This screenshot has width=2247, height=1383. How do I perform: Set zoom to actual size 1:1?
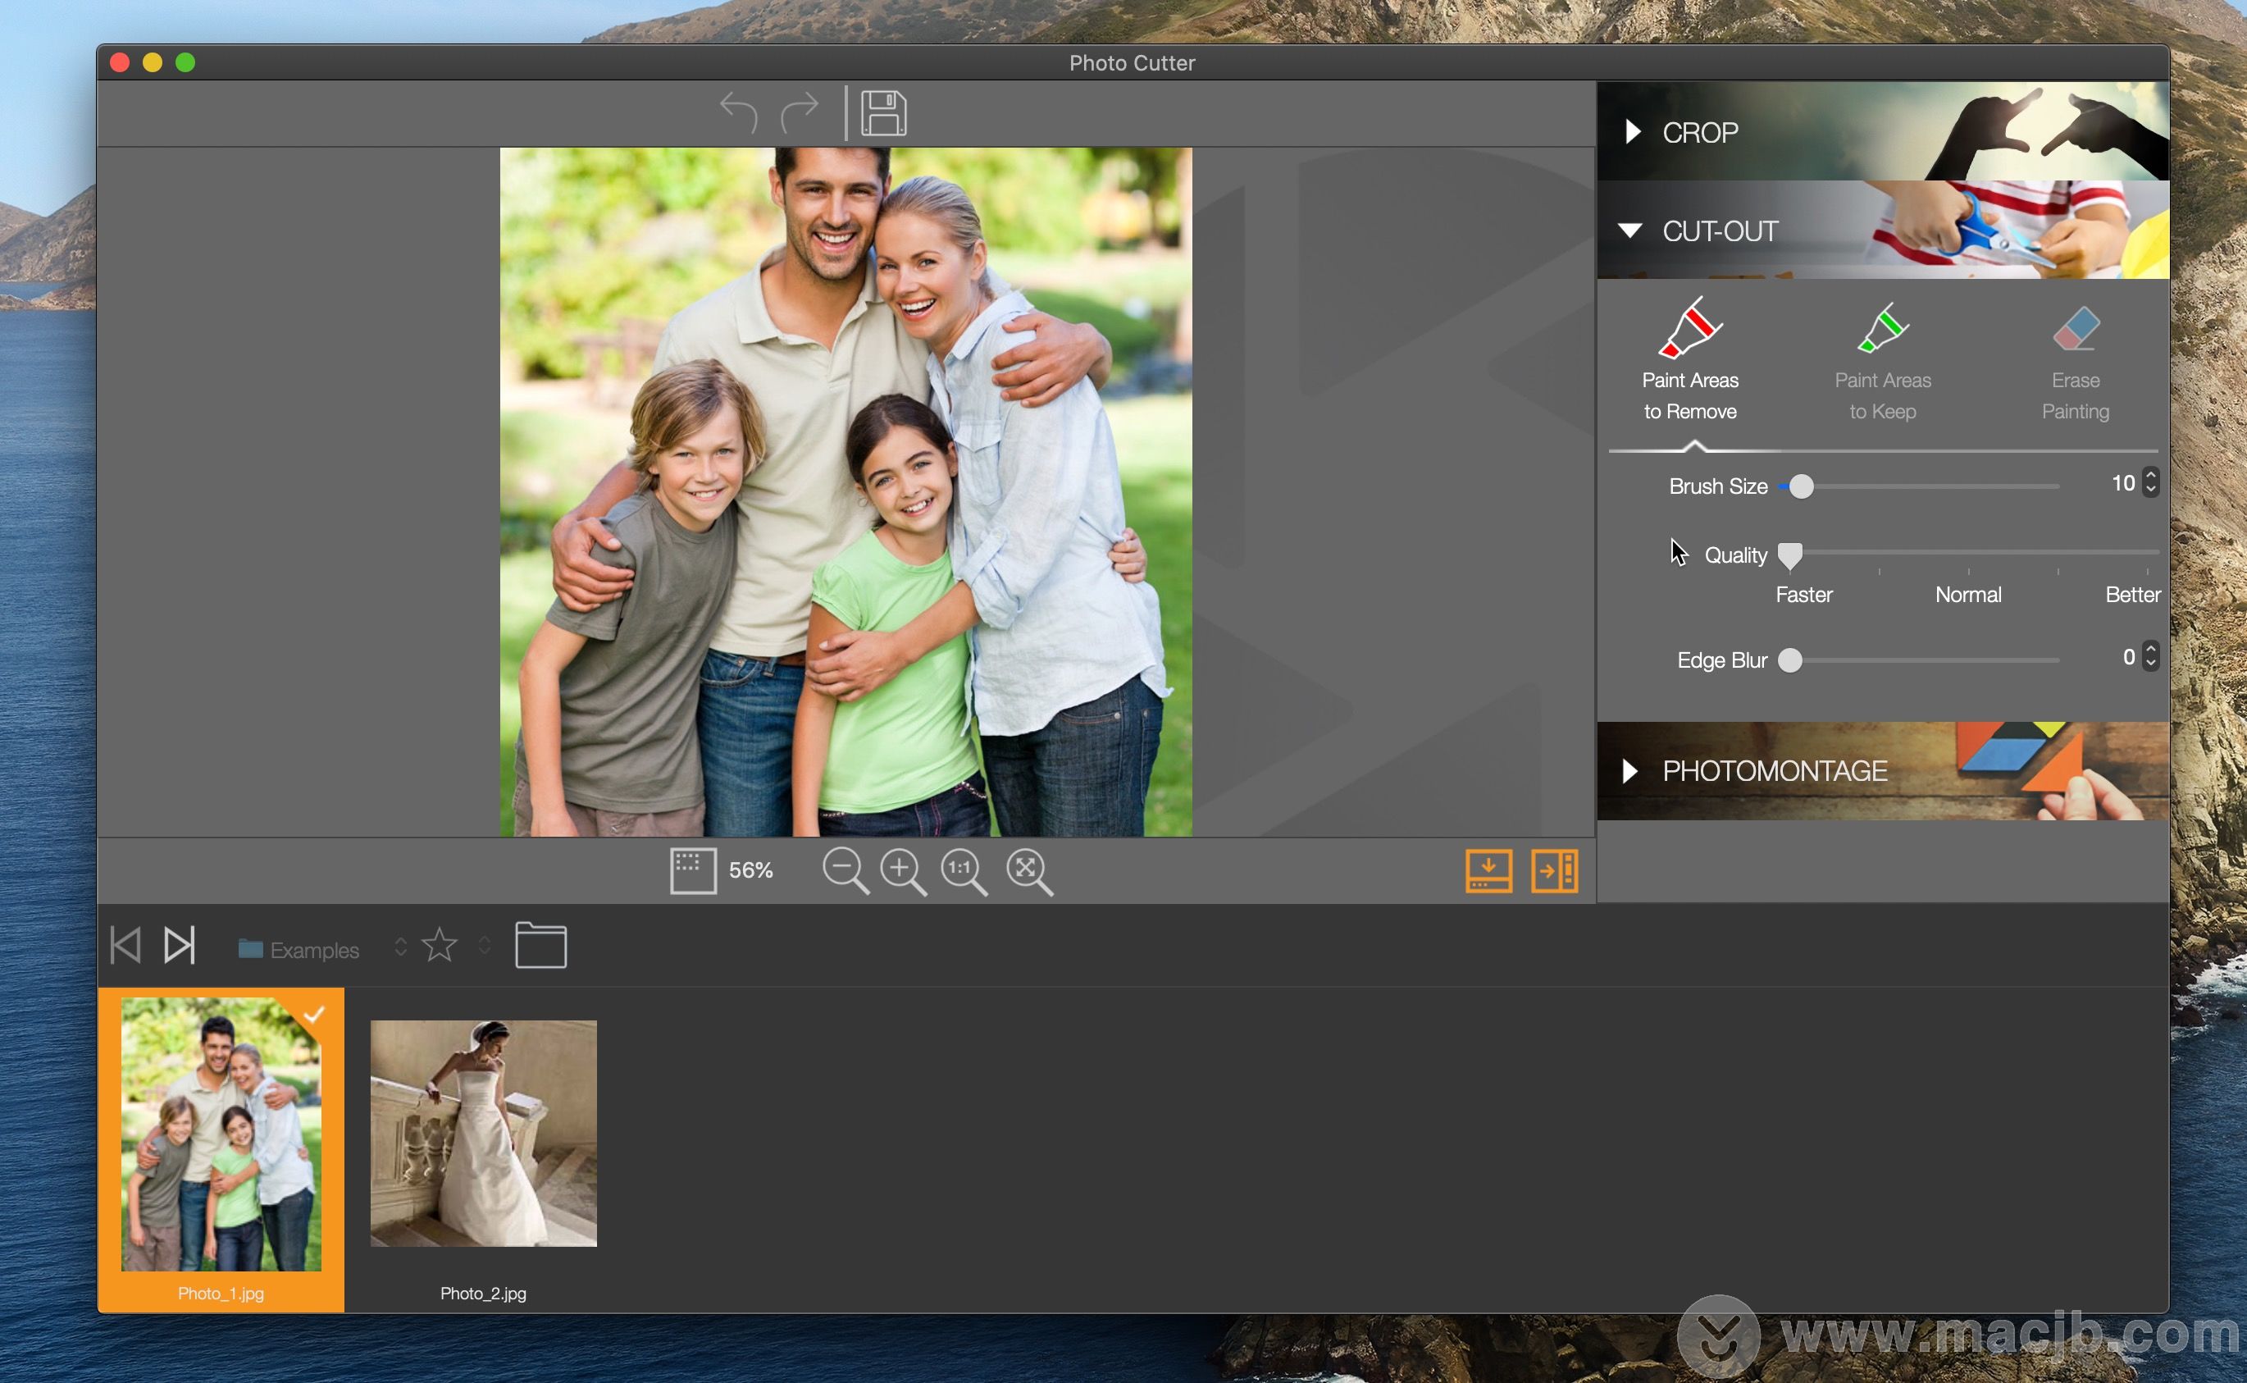coord(964,871)
